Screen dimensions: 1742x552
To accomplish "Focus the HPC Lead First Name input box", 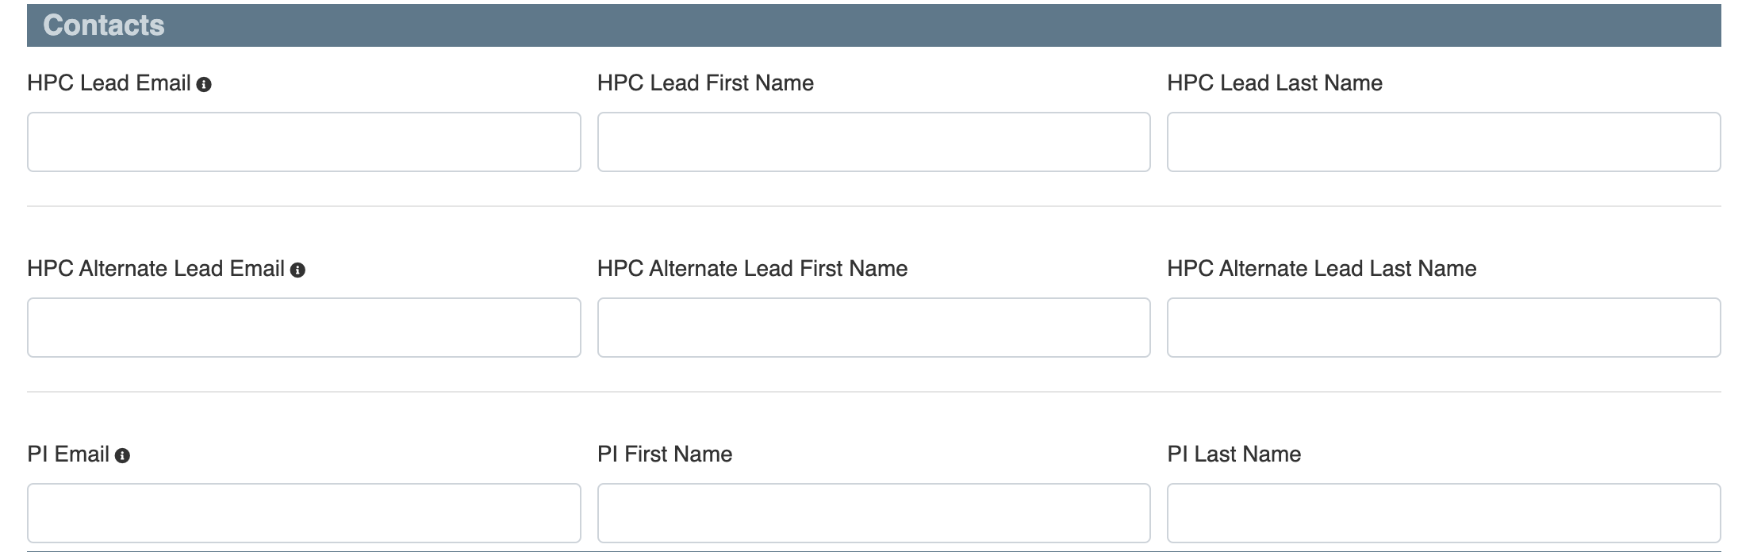I will click(x=873, y=142).
